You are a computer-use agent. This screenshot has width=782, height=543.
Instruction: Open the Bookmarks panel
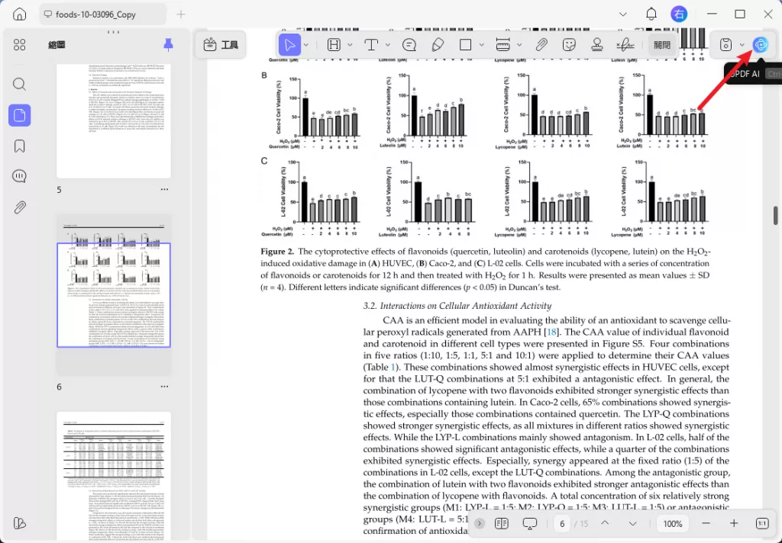tap(19, 146)
